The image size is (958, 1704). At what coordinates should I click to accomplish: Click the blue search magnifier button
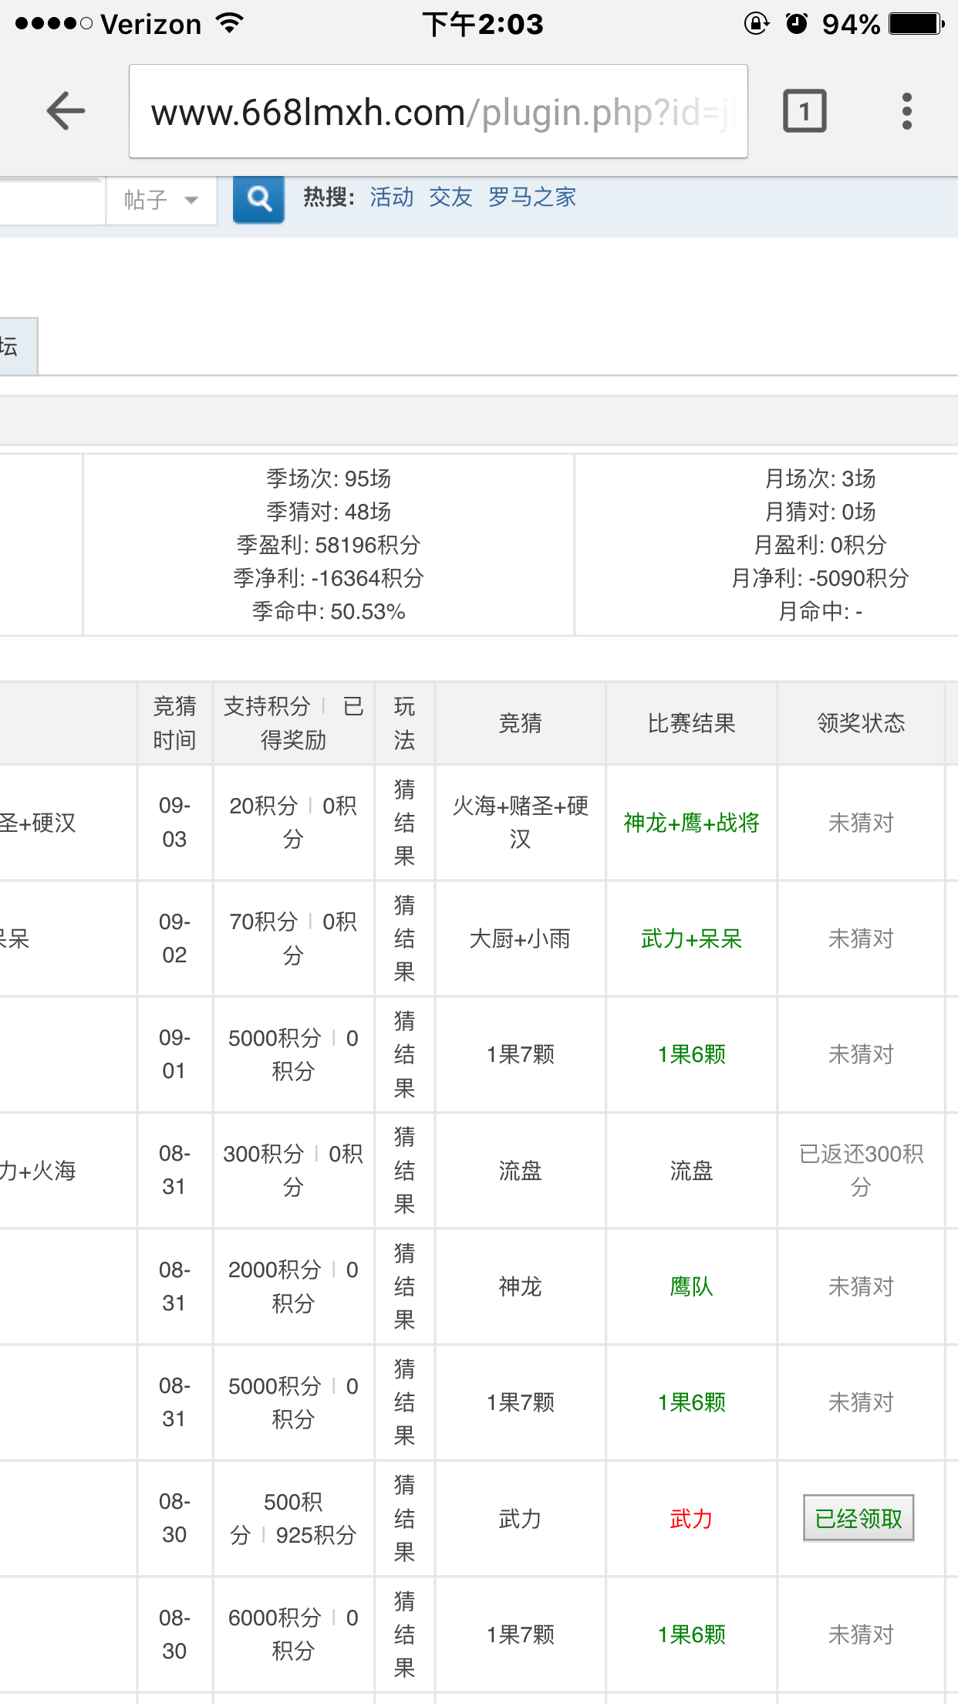click(x=259, y=199)
